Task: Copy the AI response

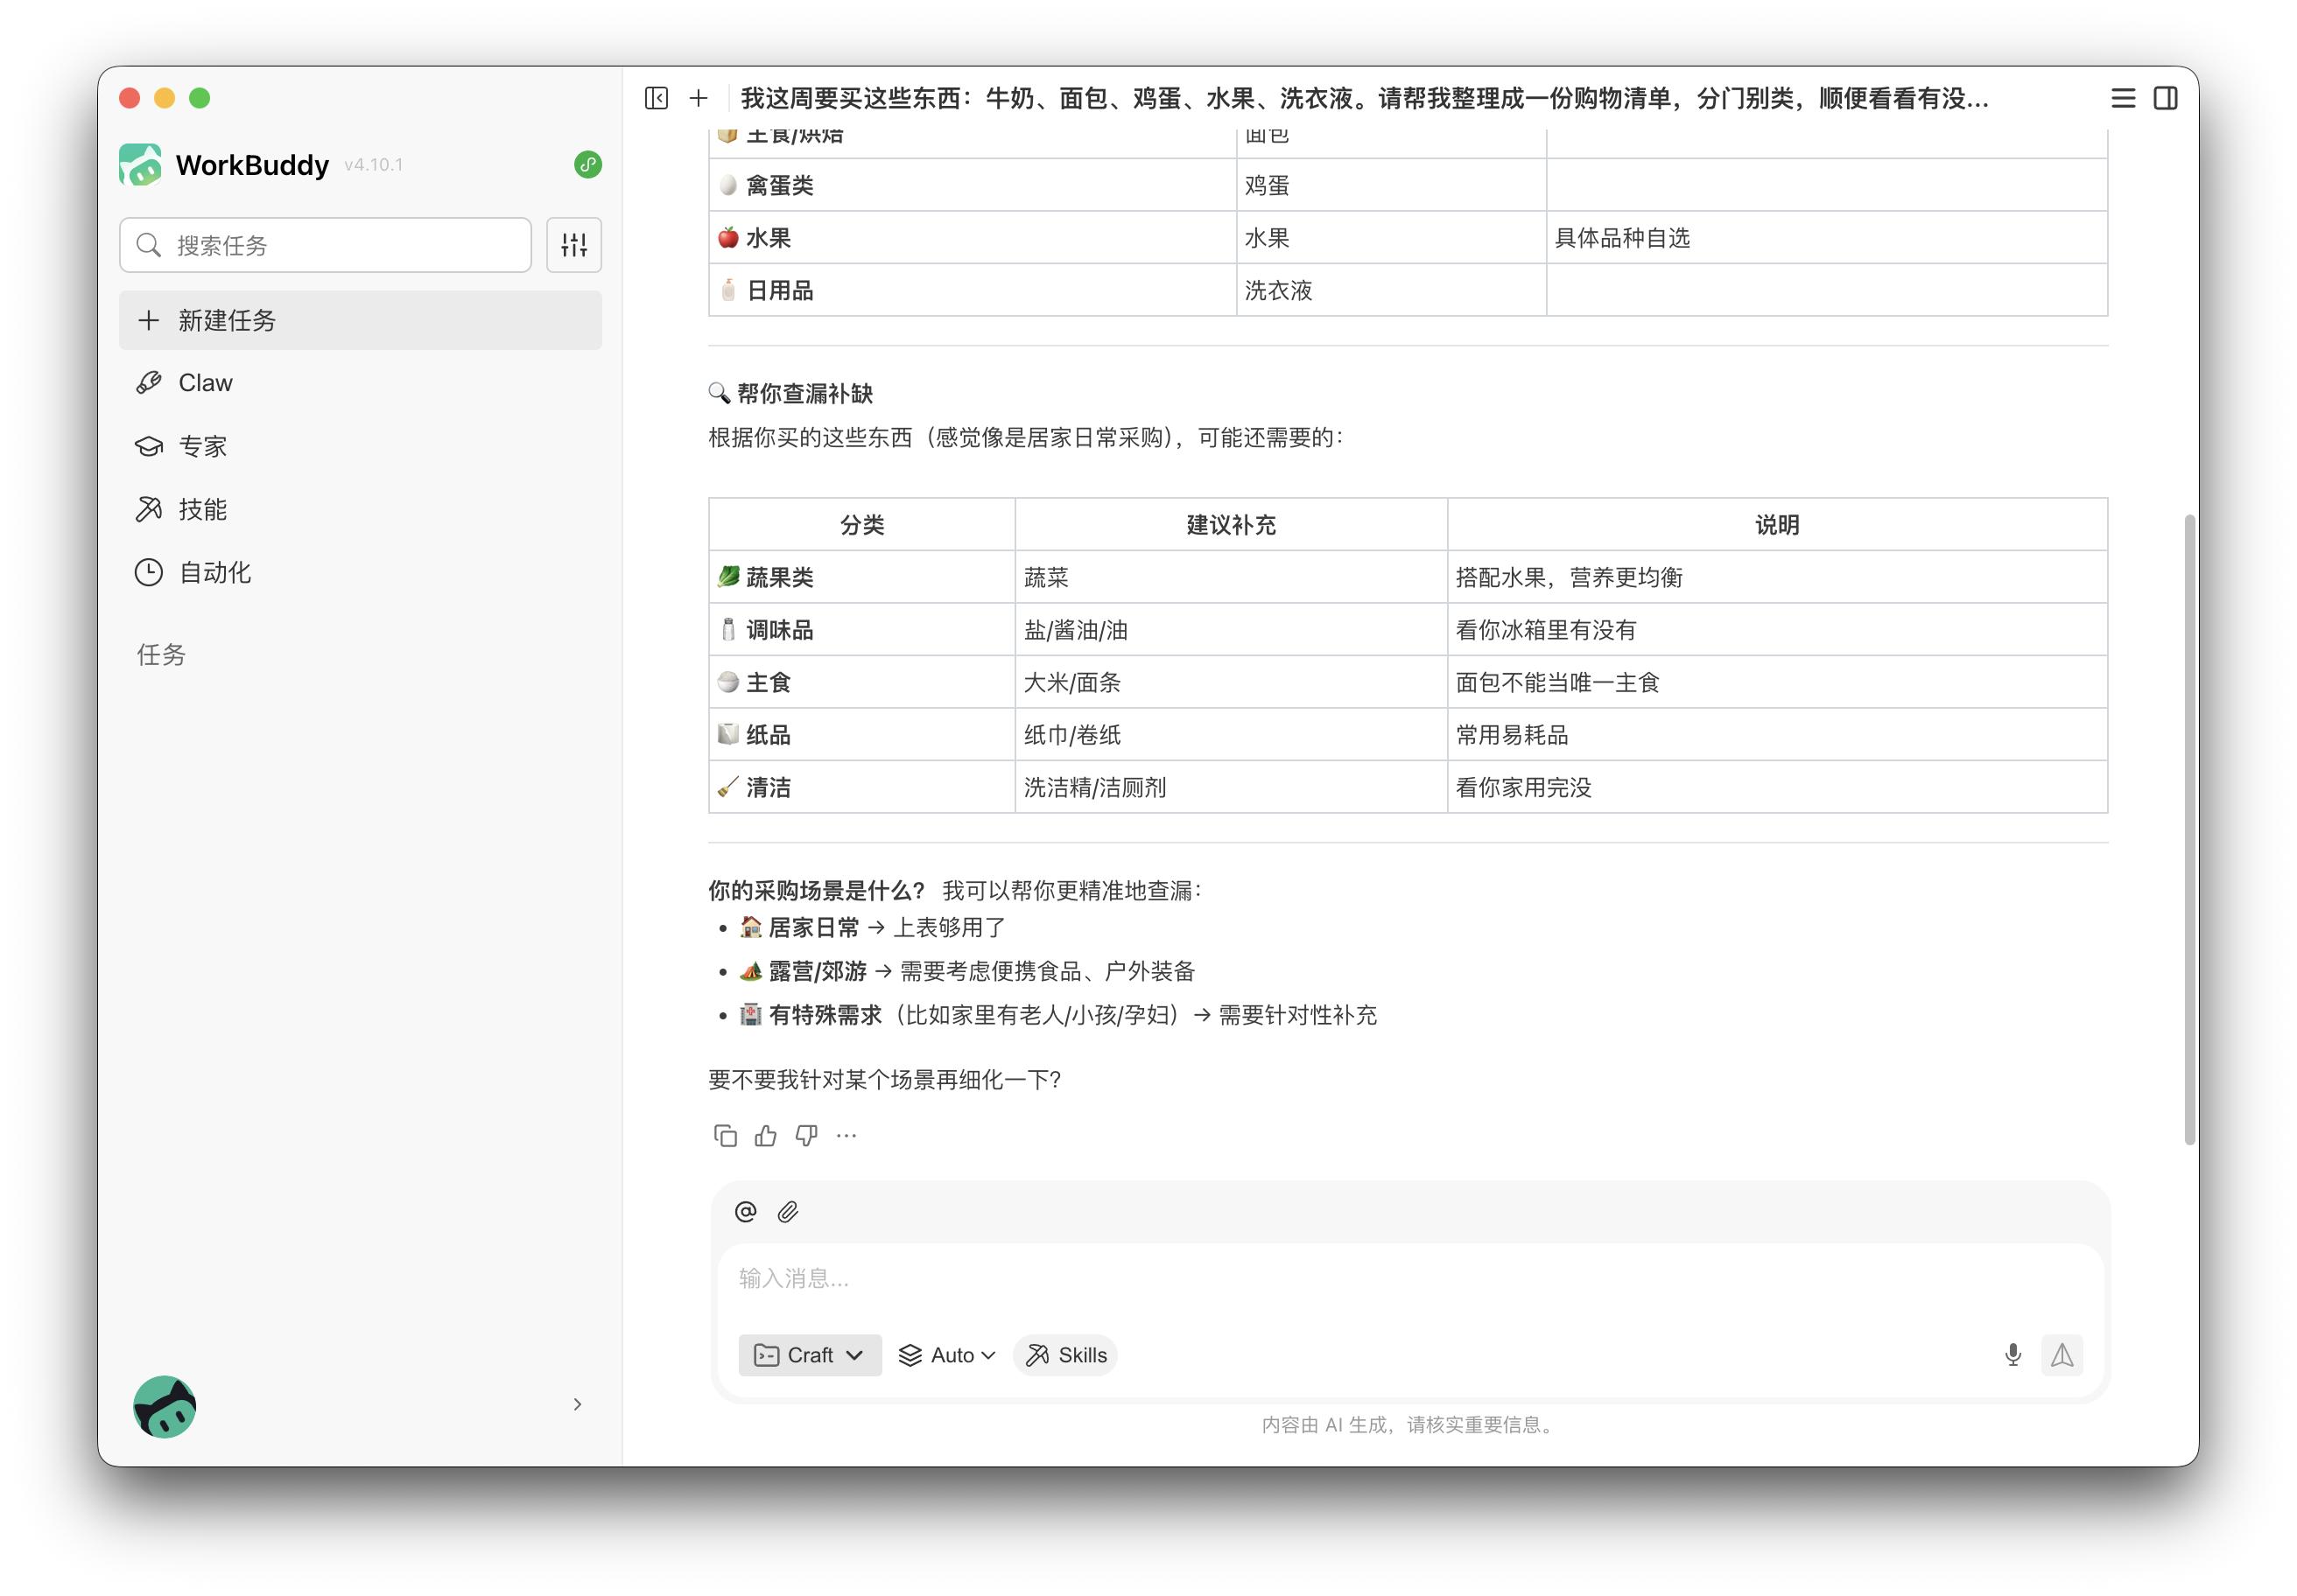Action: pos(726,1136)
